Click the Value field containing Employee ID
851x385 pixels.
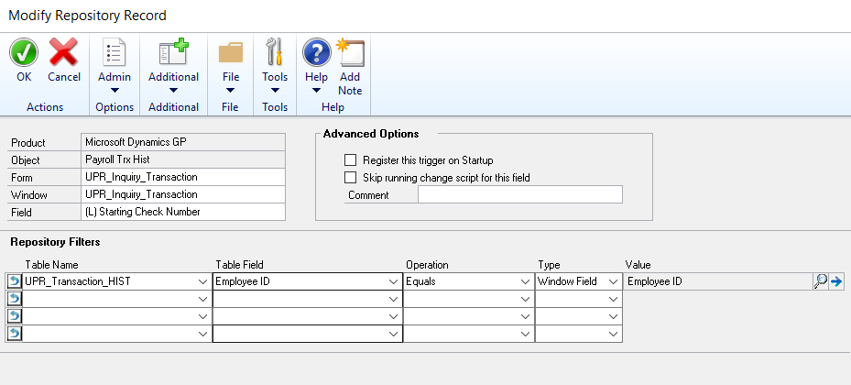[717, 281]
